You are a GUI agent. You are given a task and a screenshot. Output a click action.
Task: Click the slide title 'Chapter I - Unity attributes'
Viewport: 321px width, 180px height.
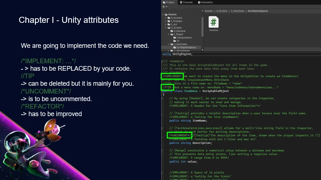click(68, 20)
